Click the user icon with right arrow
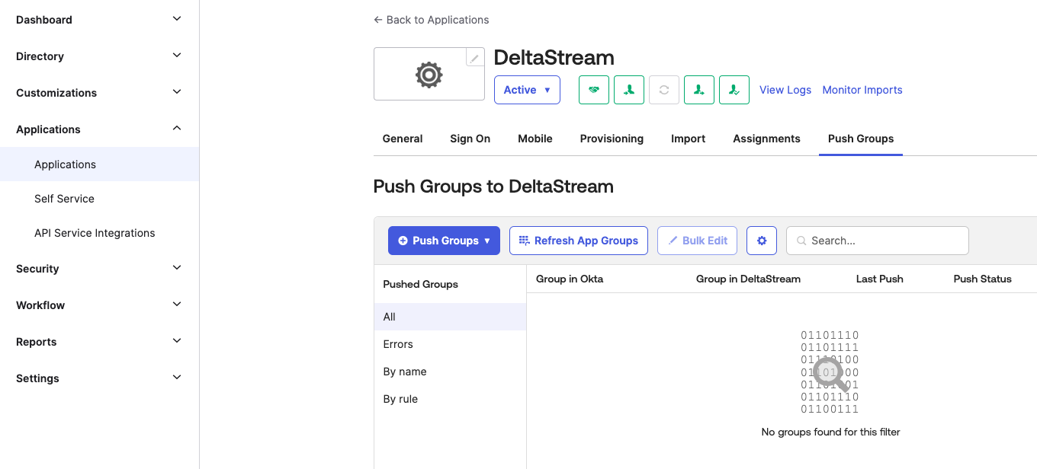 699,90
